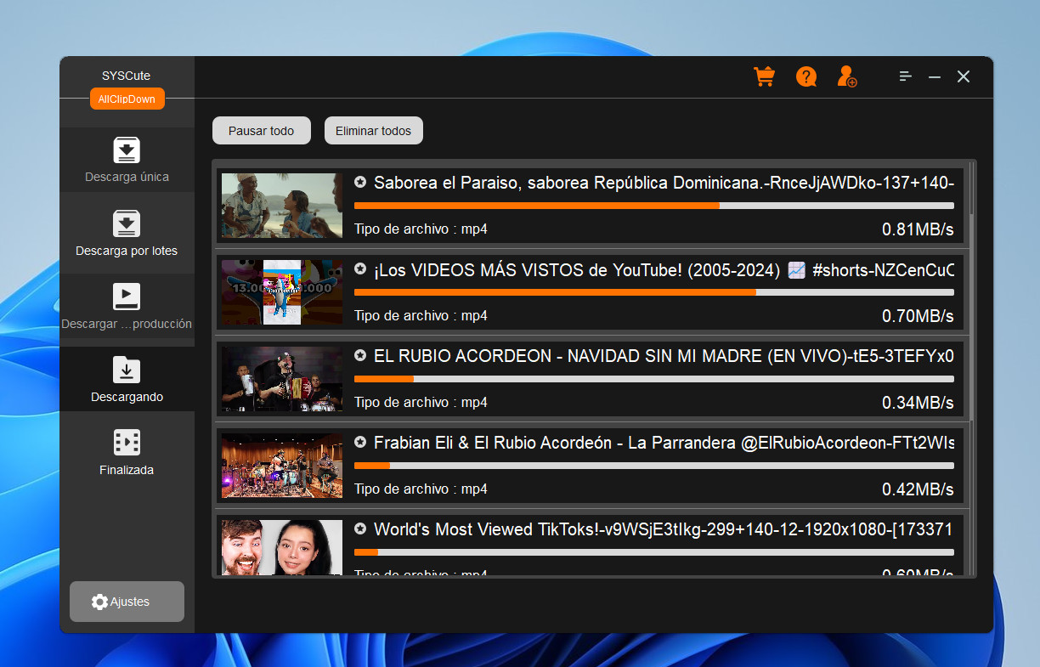
Task: Switch to the Descargando tab
Action: pyautogui.click(x=127, y=379)
